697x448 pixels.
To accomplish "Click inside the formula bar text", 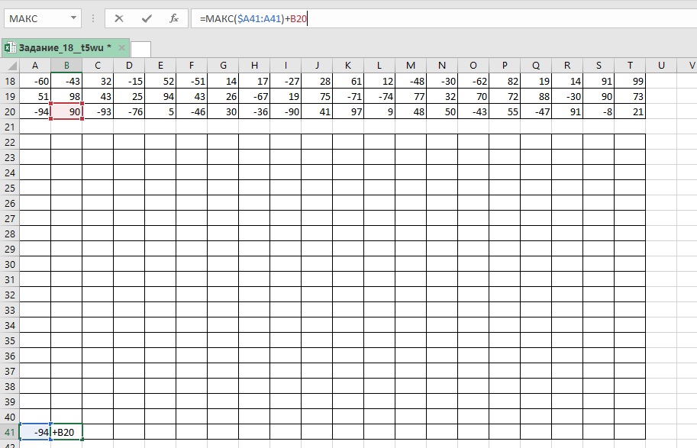I will (x=458, y=18).
